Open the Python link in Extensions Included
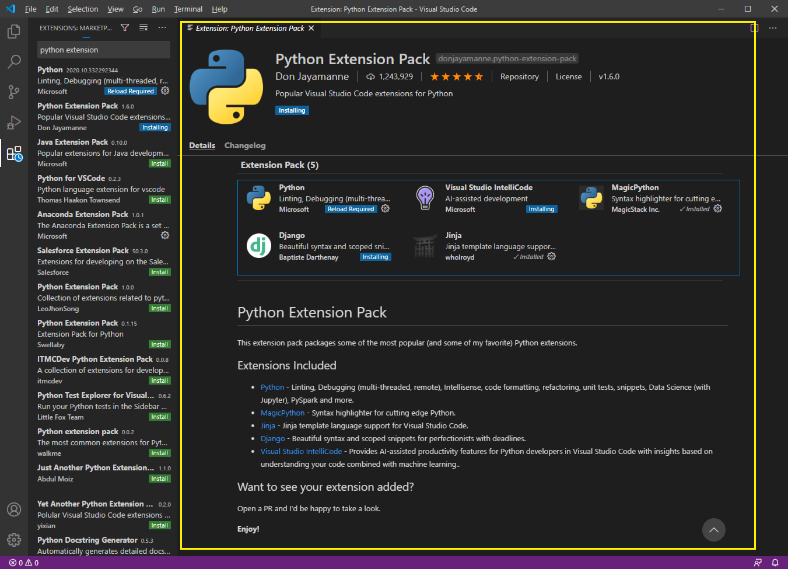788x569 pixels. pyautogui.click(x=272, y=387)
